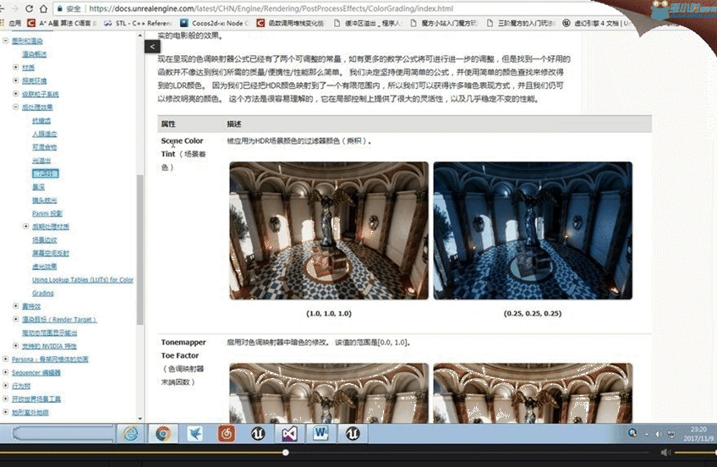Expand the Sequencer 编辑器 tree node

tap(5, 372)
